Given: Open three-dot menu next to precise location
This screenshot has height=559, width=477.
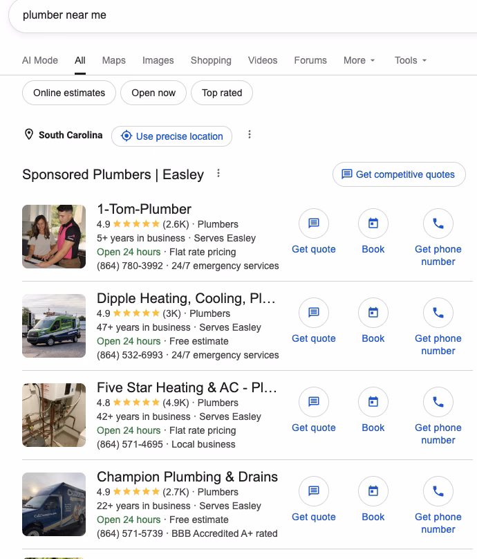Looking at the screenshot, I should tap(250, 134).
